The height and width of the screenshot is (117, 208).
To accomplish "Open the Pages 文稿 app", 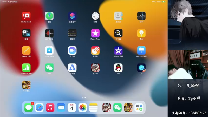I will pyautogui.click(x=26, y=50).
